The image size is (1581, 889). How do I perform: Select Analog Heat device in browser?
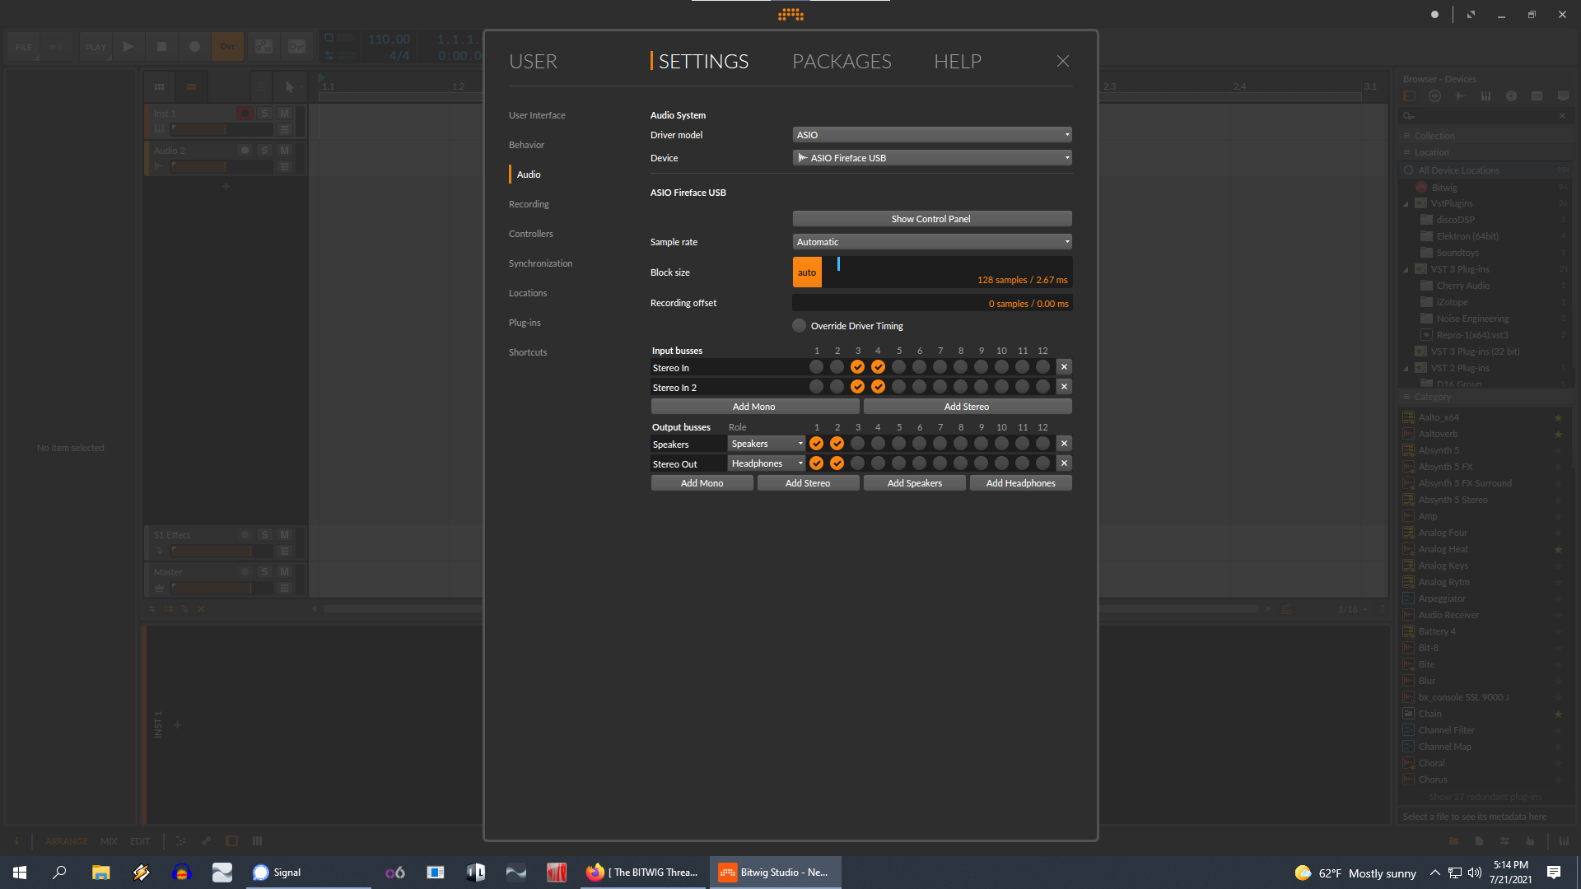[x=1443, y=549]
